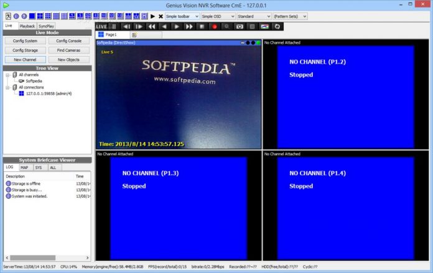Click the Config Console button

pyautogui.click(x=69, y=41)
